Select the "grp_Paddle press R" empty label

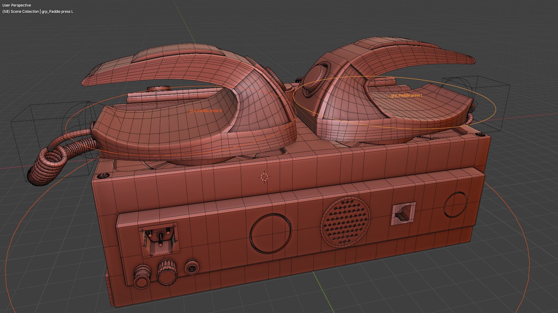pos(206,111)
